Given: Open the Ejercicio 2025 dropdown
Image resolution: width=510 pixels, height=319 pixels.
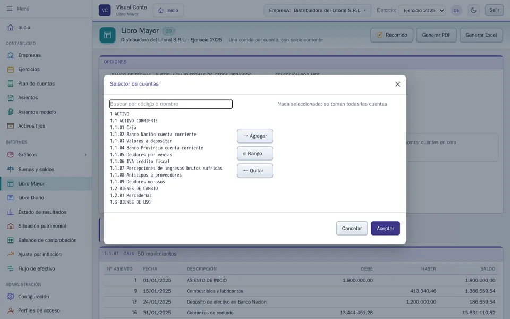Looking at the screenshot, I should pyautogui.click(x=422, y=11).
